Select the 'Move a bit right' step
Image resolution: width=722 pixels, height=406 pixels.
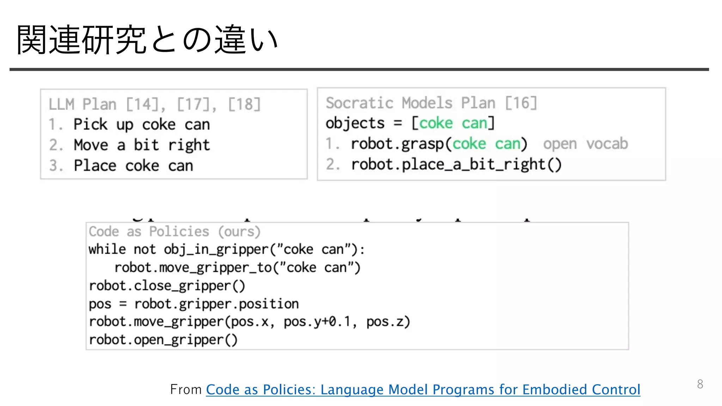[x=142, y=145]
